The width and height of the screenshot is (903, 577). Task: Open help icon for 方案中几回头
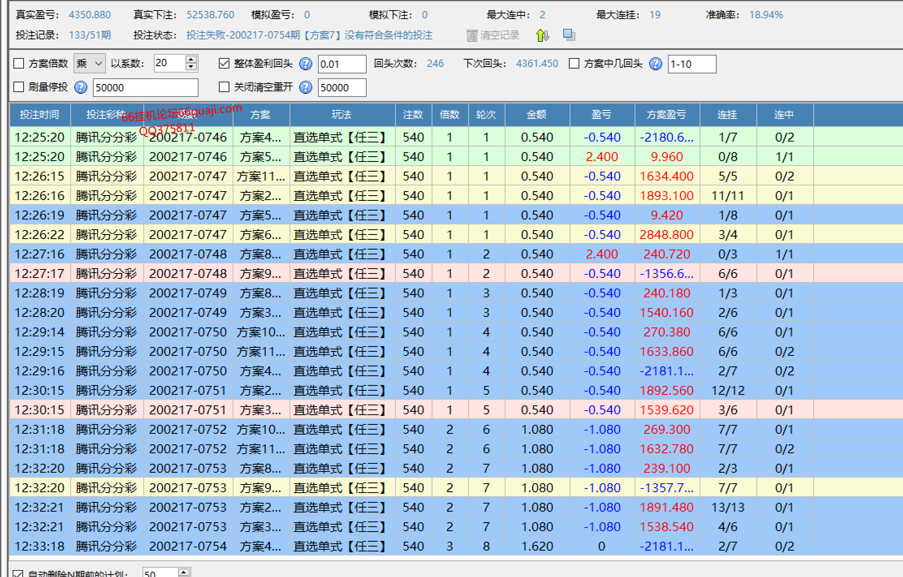click(655, 64)
